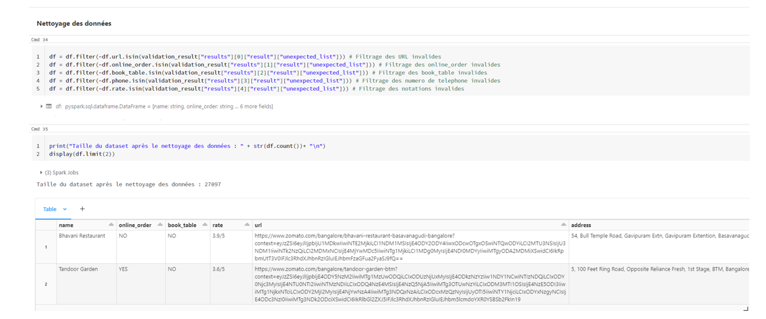
Task: Place cursor in book_table invalides filter line
Action: [267, 73]
